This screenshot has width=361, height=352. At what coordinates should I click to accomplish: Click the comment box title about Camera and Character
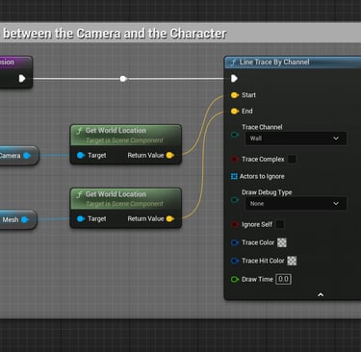pyautogui.click(x=115, y=34)
